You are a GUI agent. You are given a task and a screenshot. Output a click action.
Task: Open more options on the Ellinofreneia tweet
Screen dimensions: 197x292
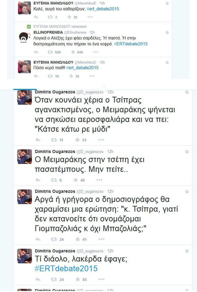coord(96,52)
